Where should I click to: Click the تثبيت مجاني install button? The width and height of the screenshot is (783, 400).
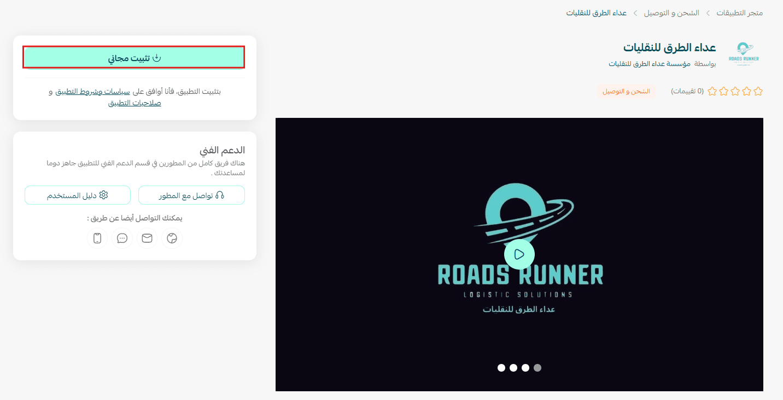click(134, 58)
